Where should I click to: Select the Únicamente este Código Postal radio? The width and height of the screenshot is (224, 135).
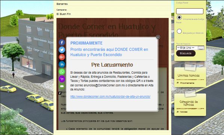(179, 18)
